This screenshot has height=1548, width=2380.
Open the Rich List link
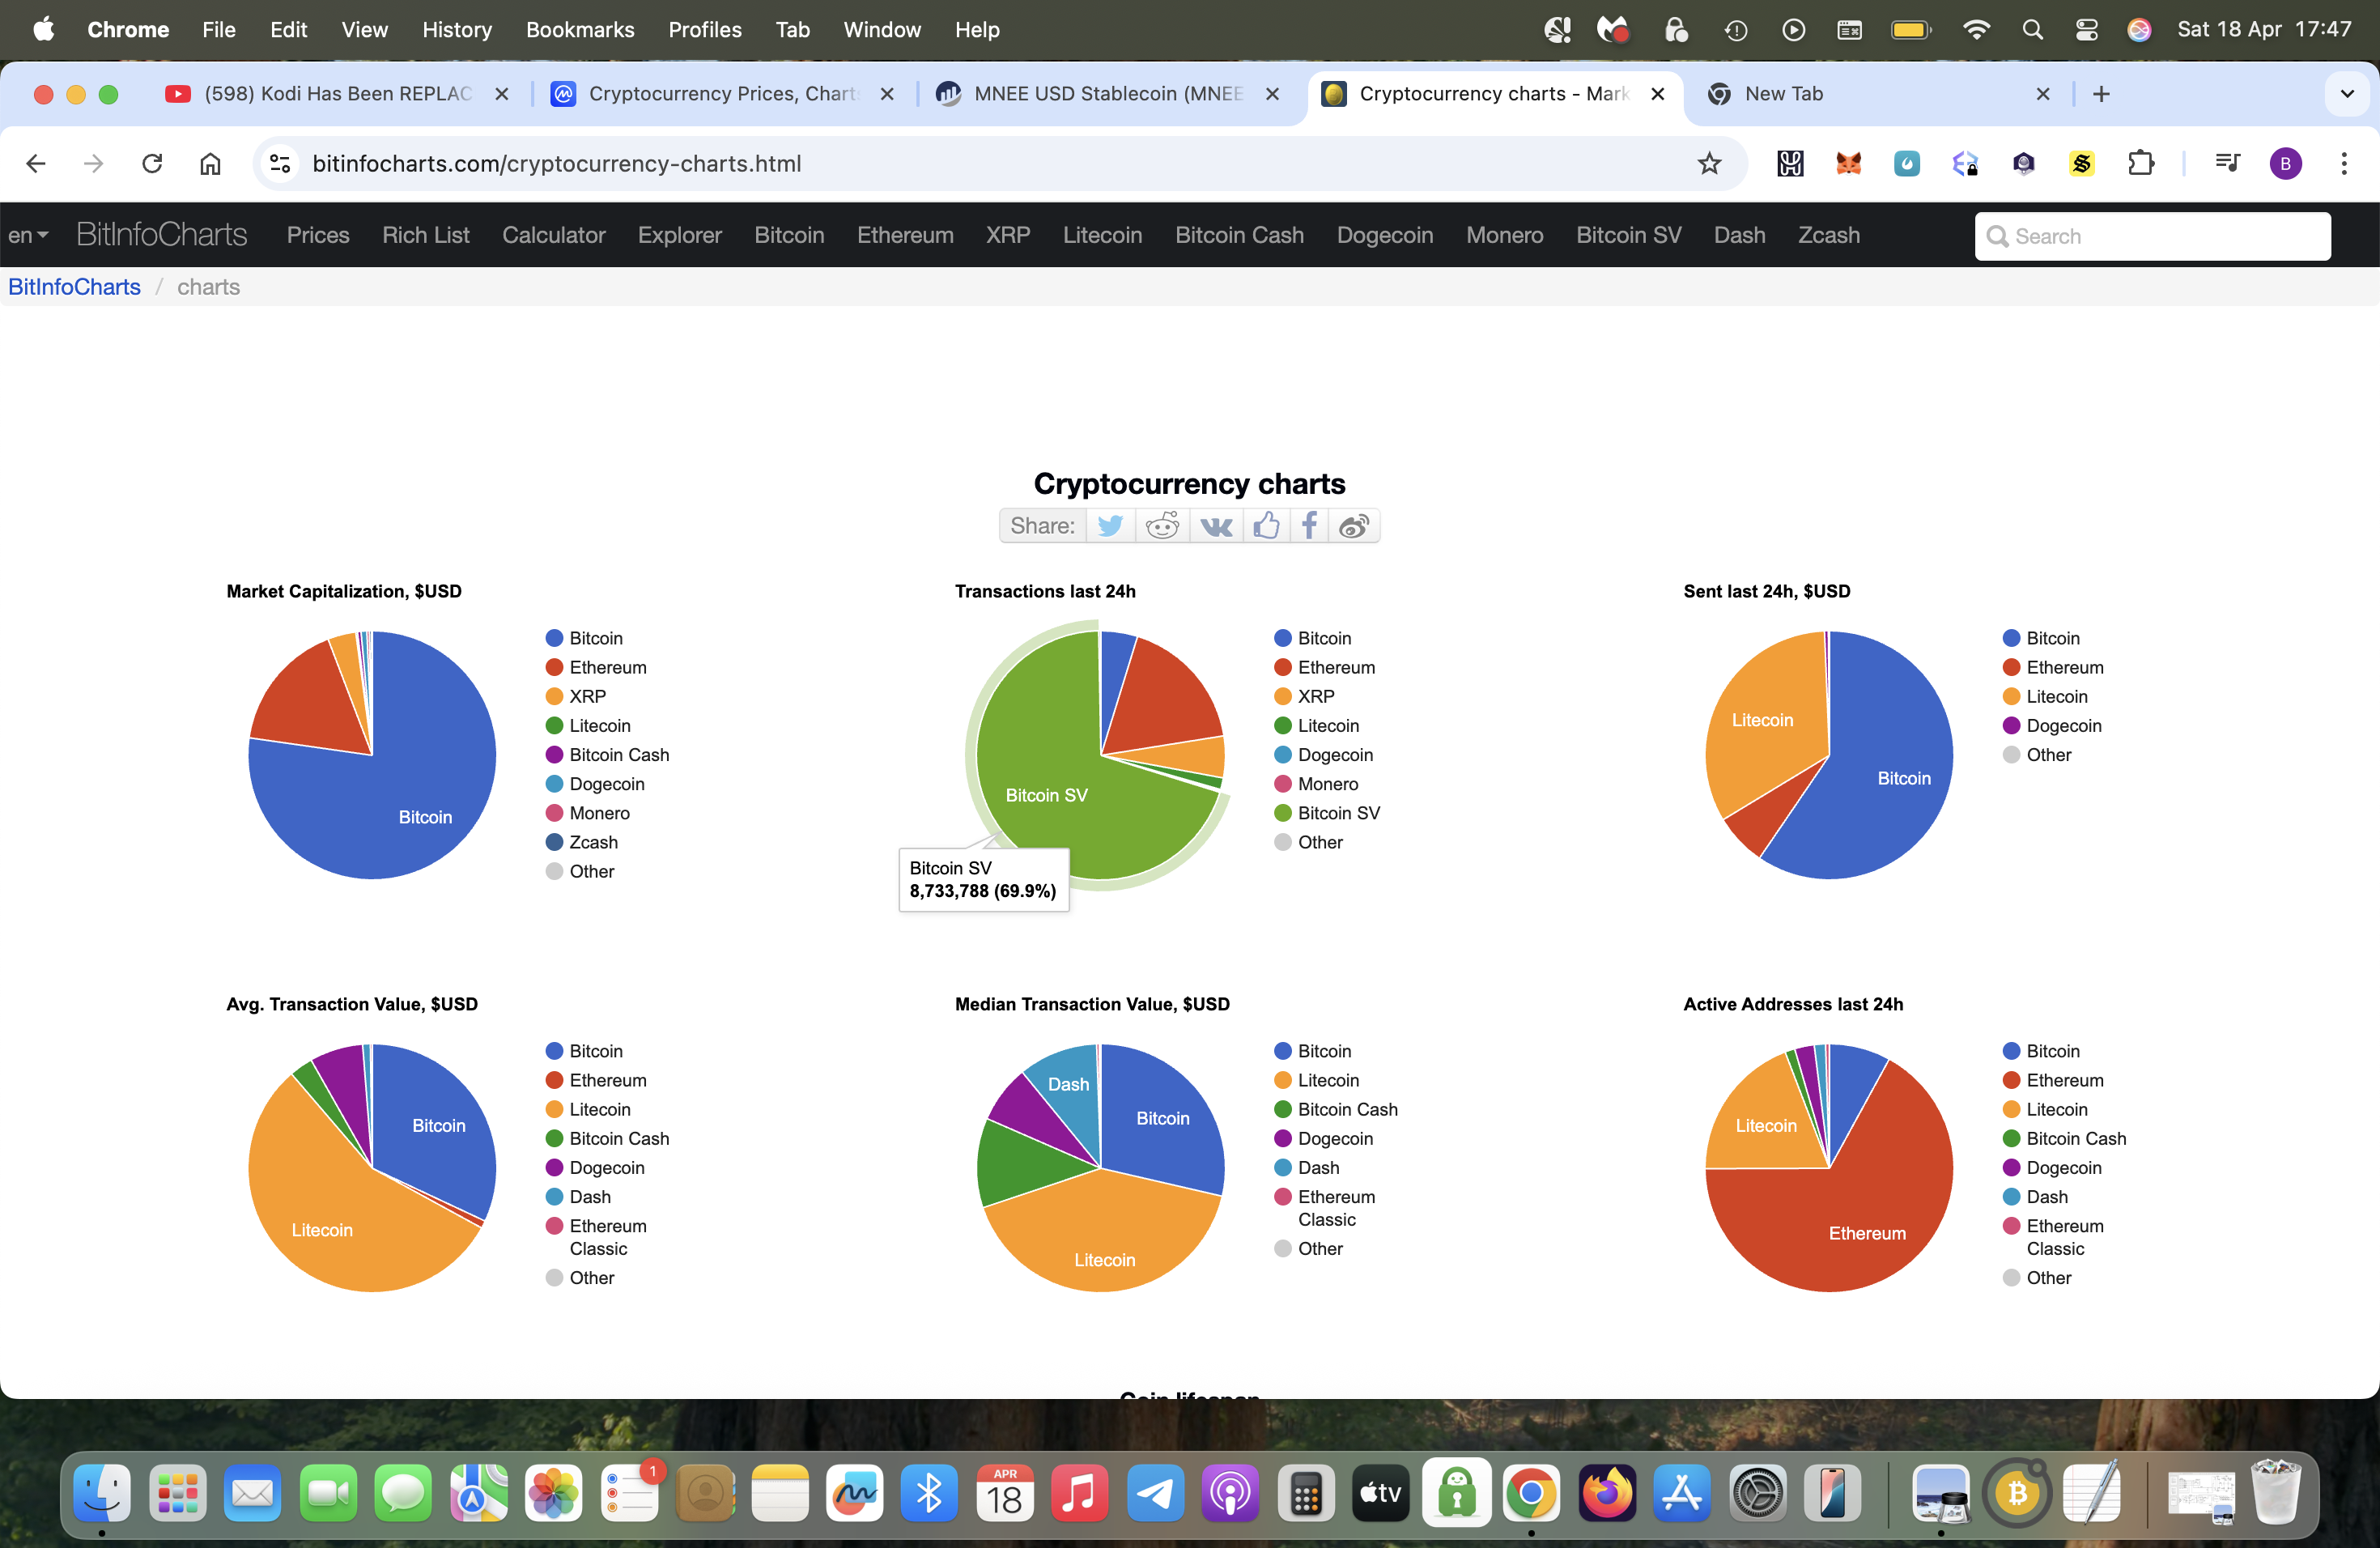click(426, 235)
